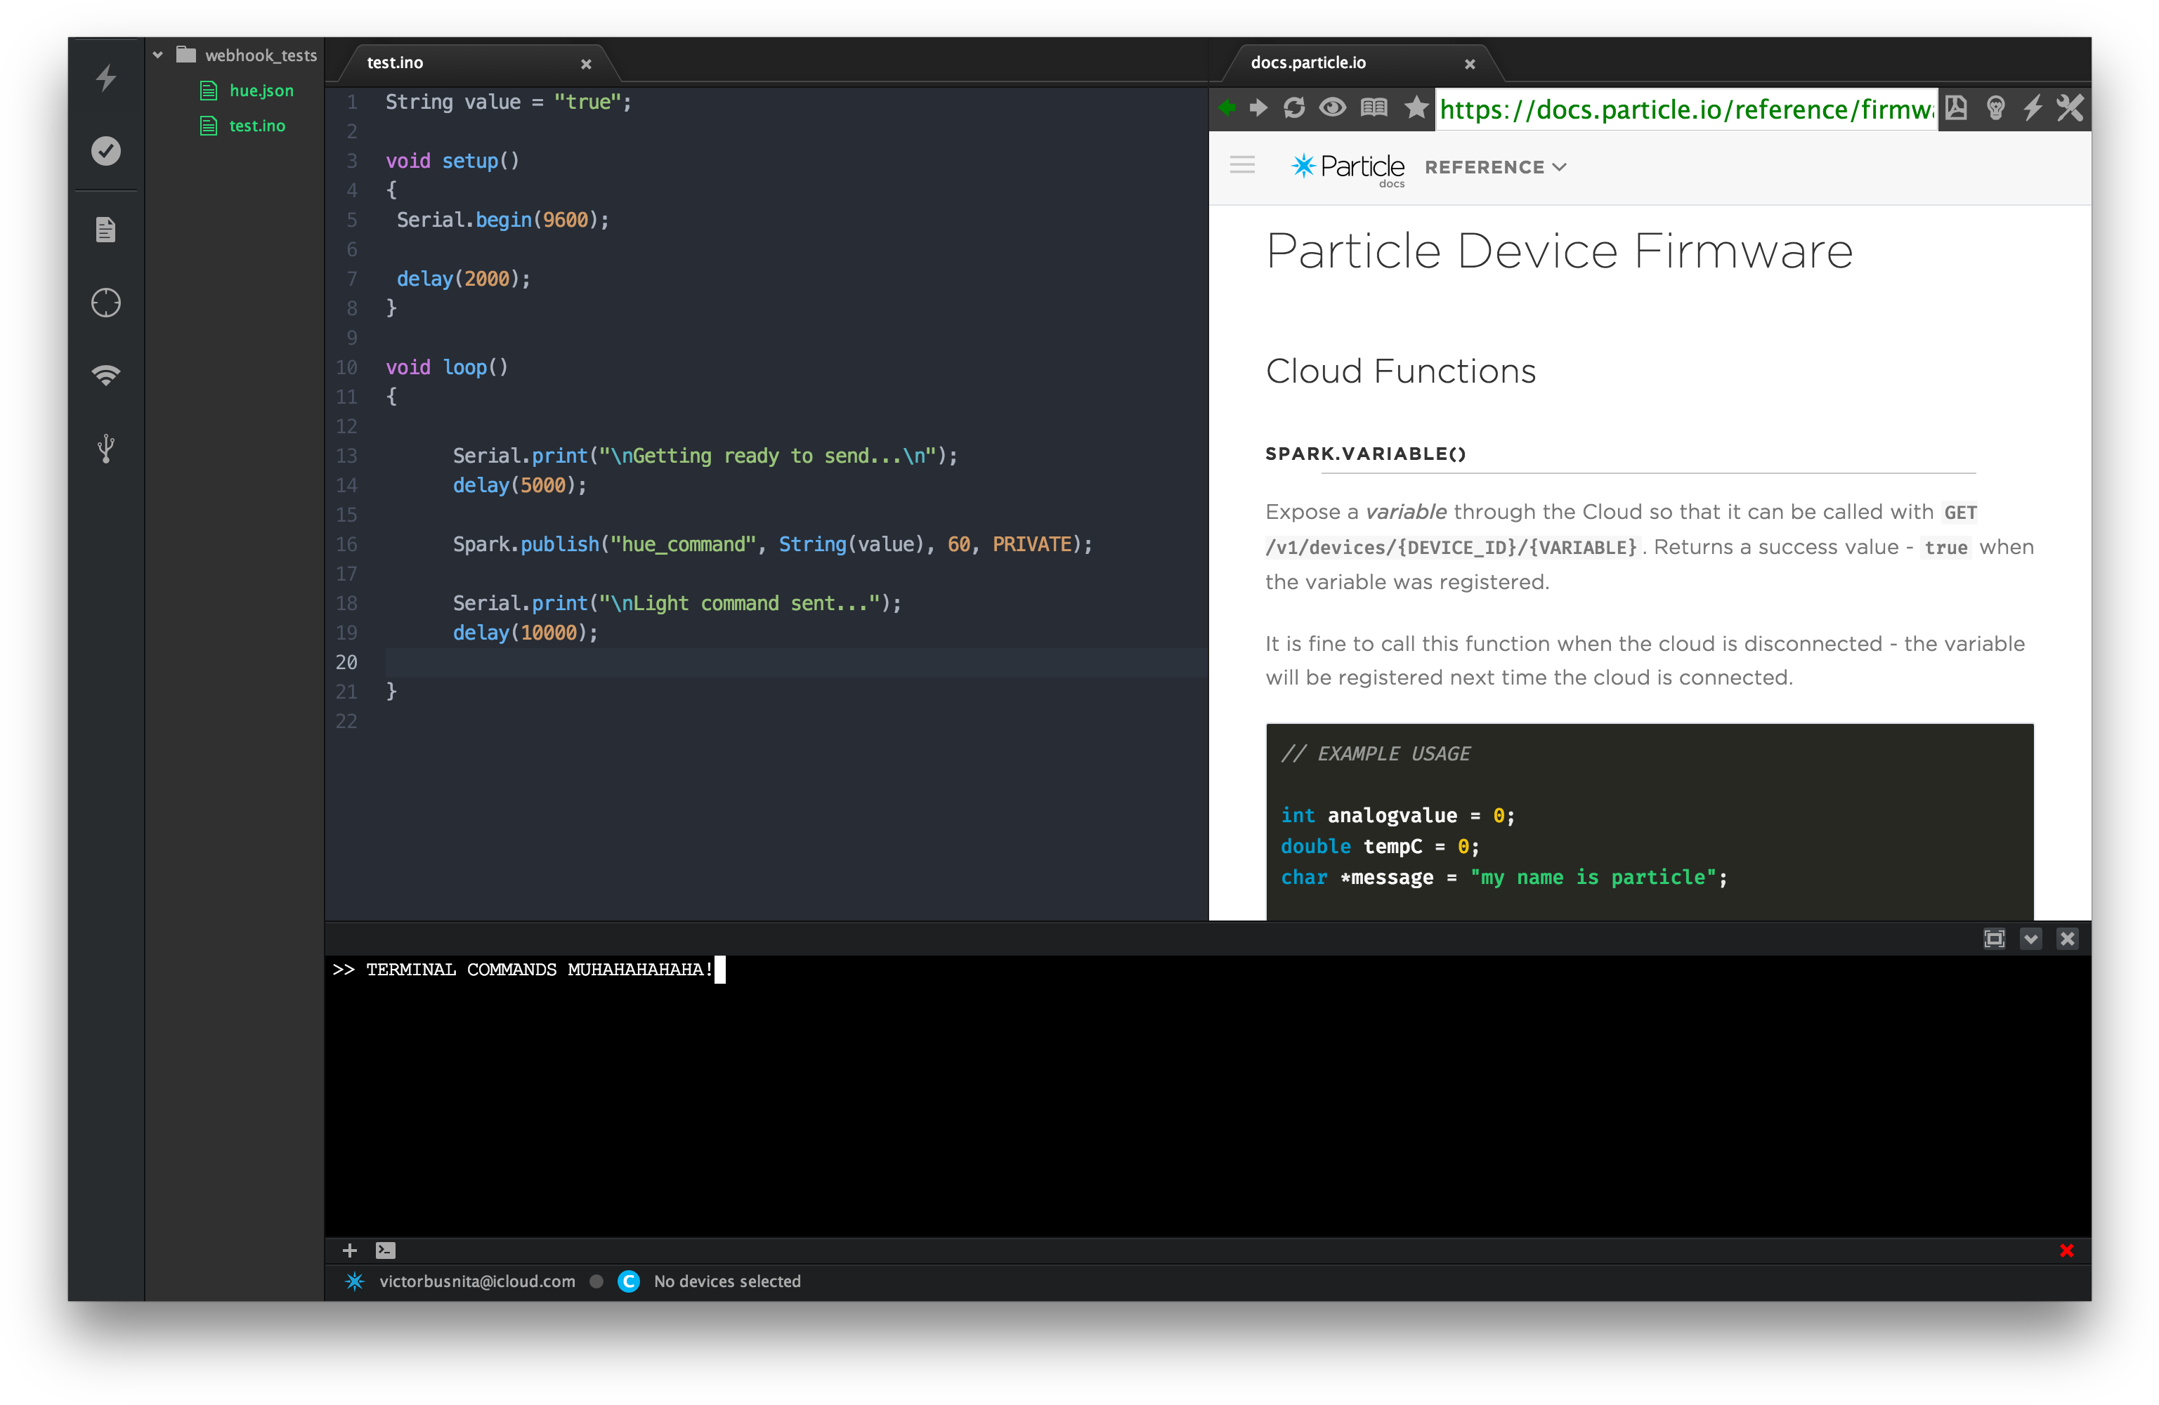2159x1405 pixels.
Task: Click the open book icon in browser toolbar
Action: pyautogui.click(x=1374, y=108)
